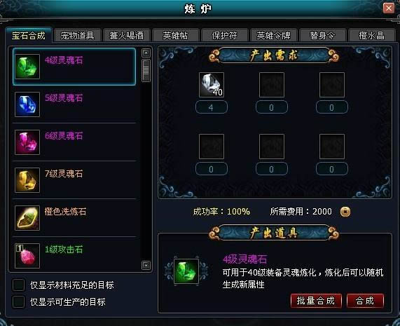Viewport: 400px width, 326px height.
Task: Click the 合成 button
Action: pyautogui.click(x=365, y=301)
